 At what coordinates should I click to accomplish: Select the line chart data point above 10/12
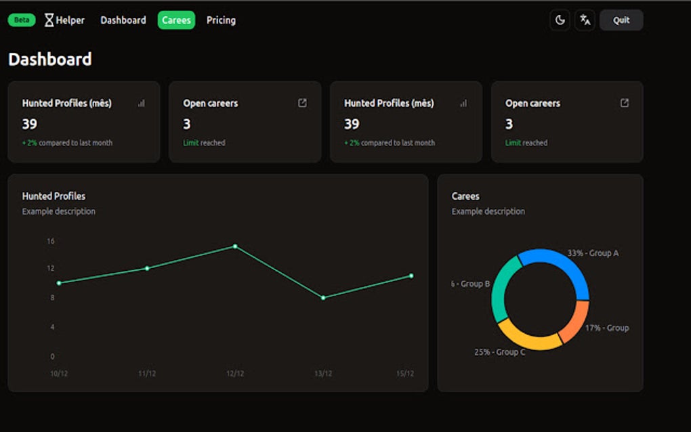point(59,283)
